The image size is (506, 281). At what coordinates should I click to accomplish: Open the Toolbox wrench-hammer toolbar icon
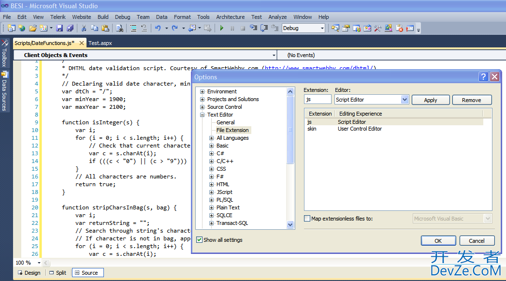click(x=378, y=29)
